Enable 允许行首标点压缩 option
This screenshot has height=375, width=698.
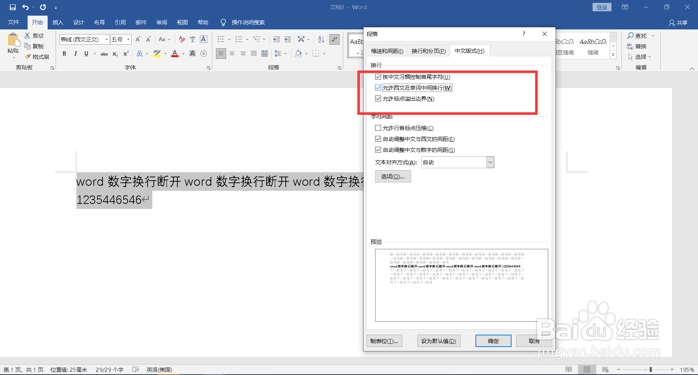(378, 128)
